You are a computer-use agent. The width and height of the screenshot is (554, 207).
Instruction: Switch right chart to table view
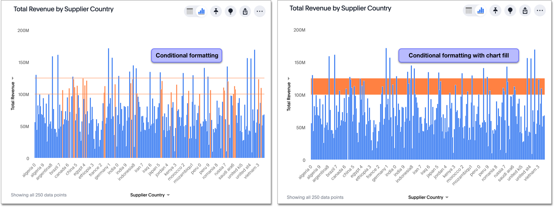(469, 11)
